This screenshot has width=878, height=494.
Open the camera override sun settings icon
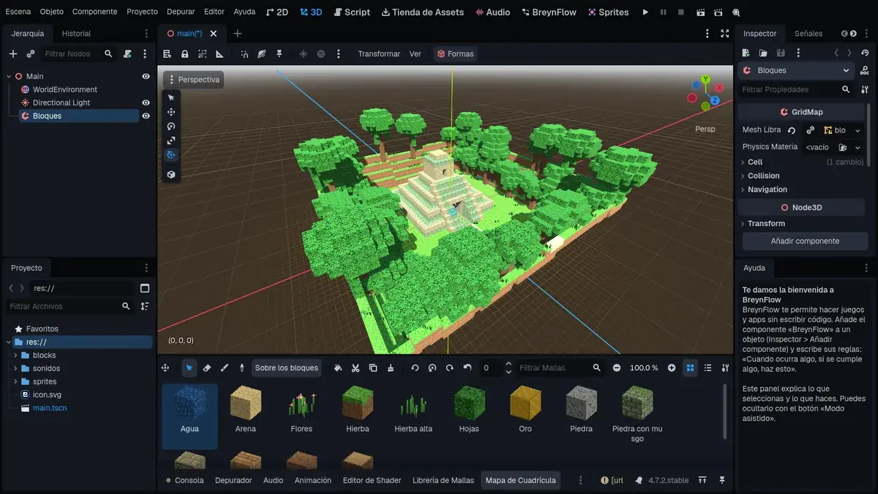tap(303, 54)
